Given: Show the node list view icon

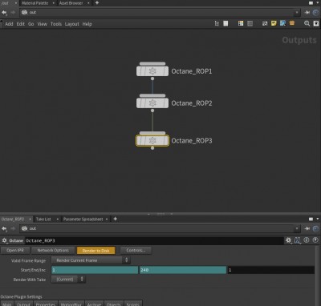Looking at the screenshot, I should (226, 23).
